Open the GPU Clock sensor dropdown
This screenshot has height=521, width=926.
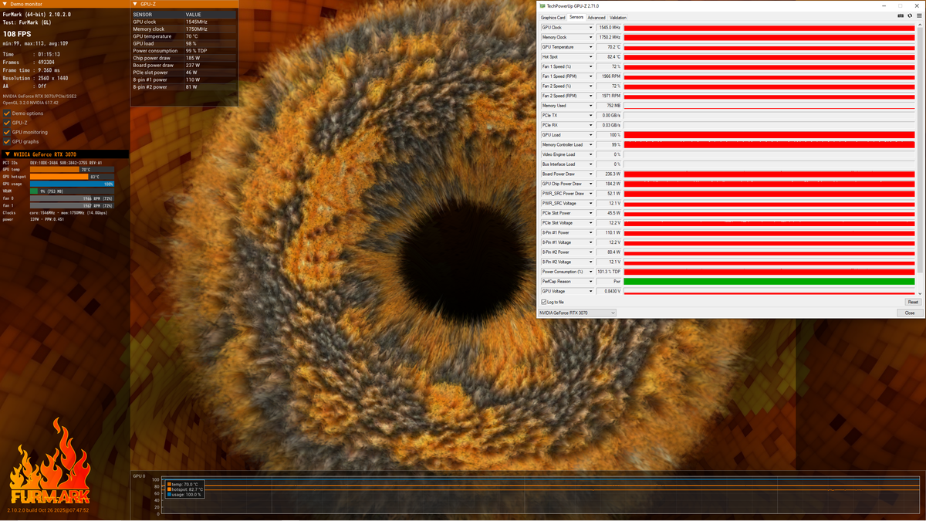click(x=591, y=27)
